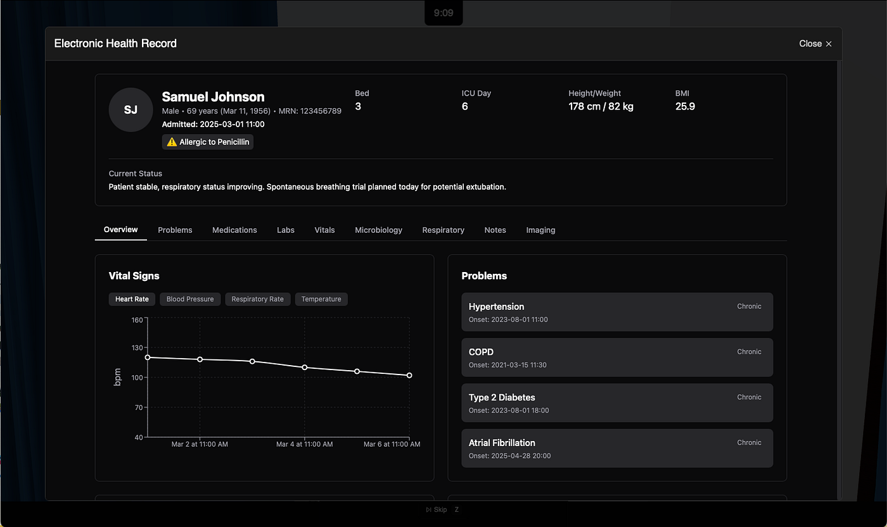Click the BMI value 25.9

685,106
